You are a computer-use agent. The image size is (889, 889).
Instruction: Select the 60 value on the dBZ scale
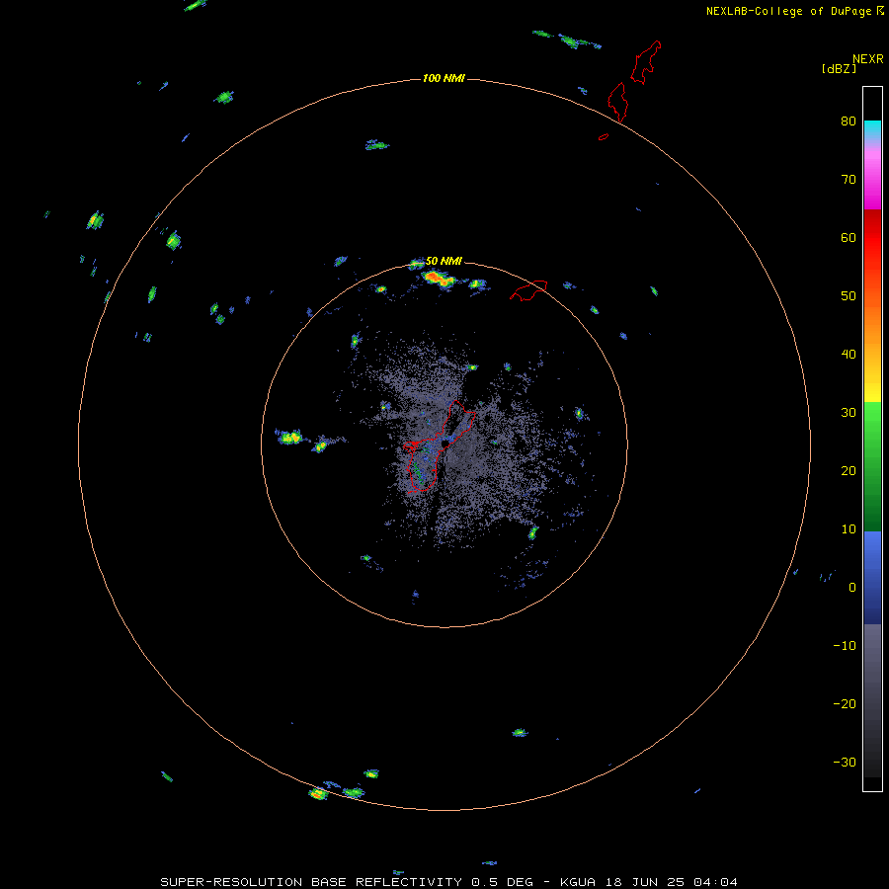849,237
